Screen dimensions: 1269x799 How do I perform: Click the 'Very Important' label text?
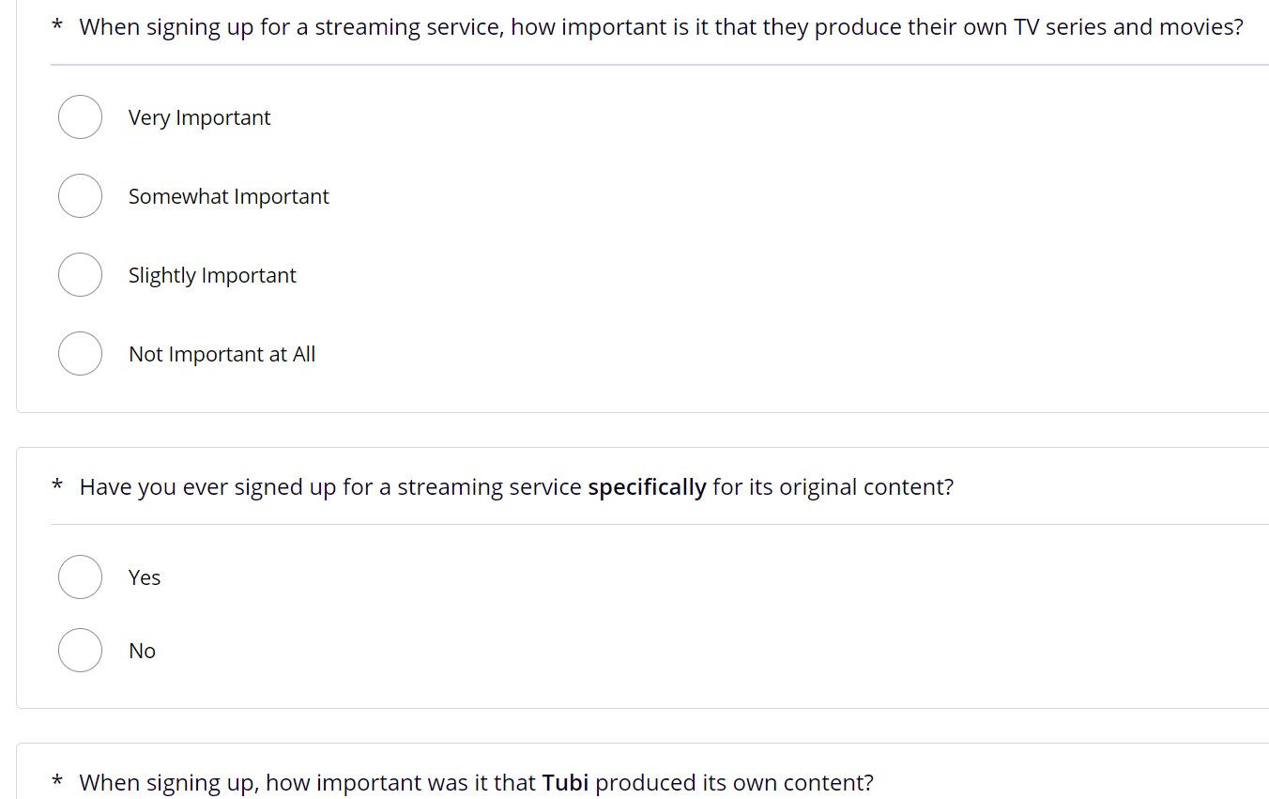click(x=199, y=118)
